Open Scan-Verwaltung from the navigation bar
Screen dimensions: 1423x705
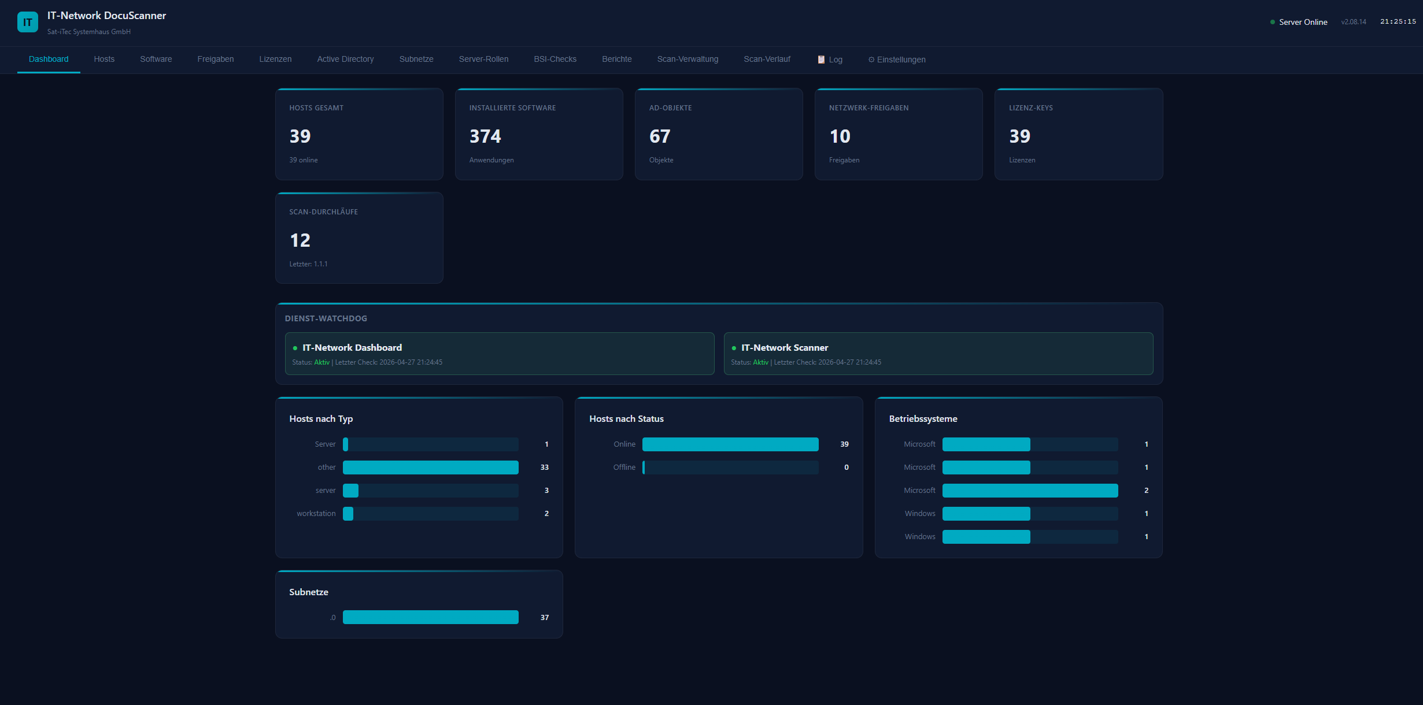pyautogui.click(x=687, y=60)
